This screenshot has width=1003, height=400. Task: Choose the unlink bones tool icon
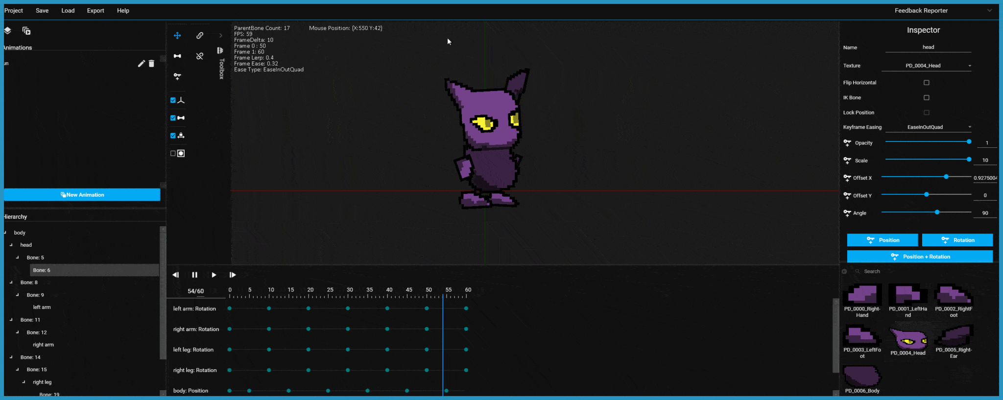[200, 56]
